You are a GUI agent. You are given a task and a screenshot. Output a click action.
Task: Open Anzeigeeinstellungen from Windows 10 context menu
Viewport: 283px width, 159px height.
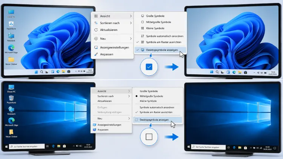click(x=111, y=125)
